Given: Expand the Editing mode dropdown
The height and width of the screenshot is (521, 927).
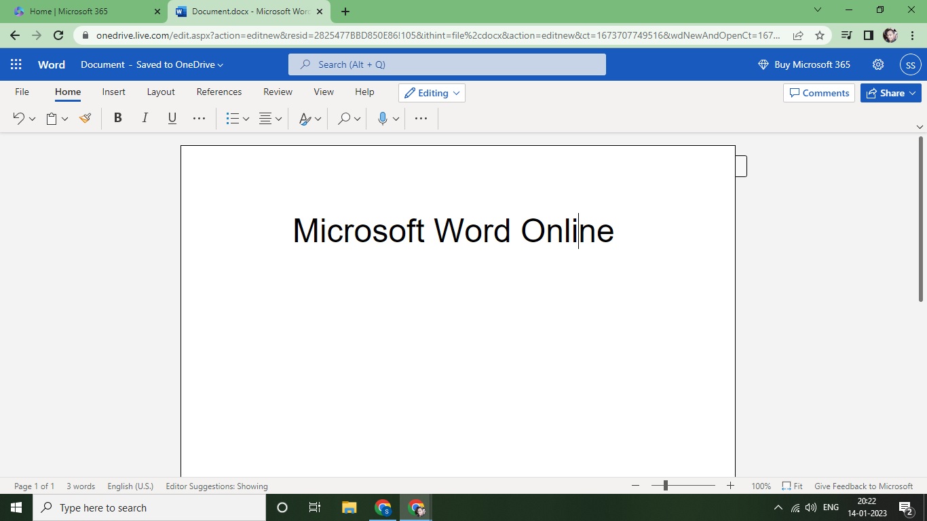Looking at the screenshot, I should pos(432,93).
